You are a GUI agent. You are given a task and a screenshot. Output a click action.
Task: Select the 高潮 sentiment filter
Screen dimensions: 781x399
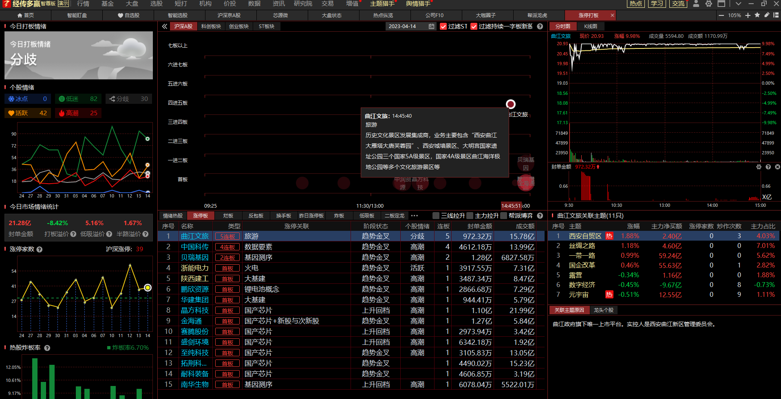click(x=78, y=113)
